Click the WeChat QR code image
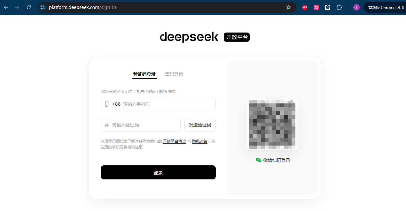The width and height of the screenshot is (406, 211). point(272,125)
